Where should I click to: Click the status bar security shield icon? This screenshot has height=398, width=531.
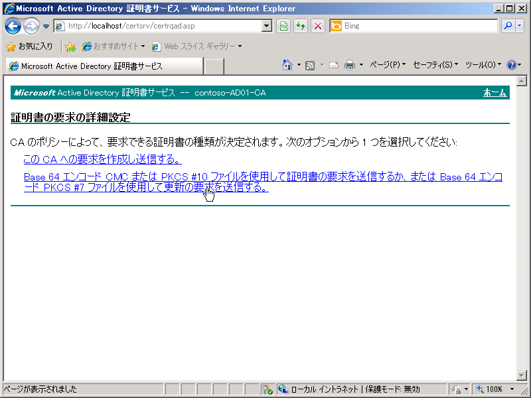coord(267,389)
